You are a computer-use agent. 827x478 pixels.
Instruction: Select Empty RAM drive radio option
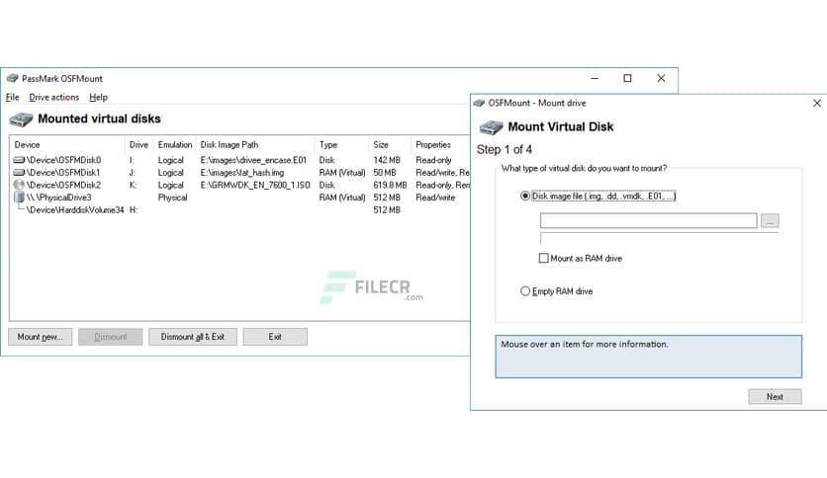(x=524, y=291)
